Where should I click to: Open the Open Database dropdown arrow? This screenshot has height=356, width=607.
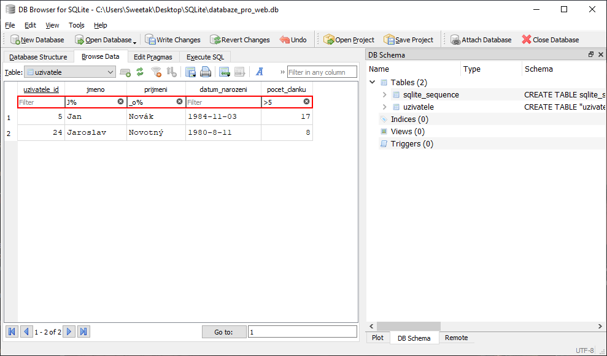134,42
